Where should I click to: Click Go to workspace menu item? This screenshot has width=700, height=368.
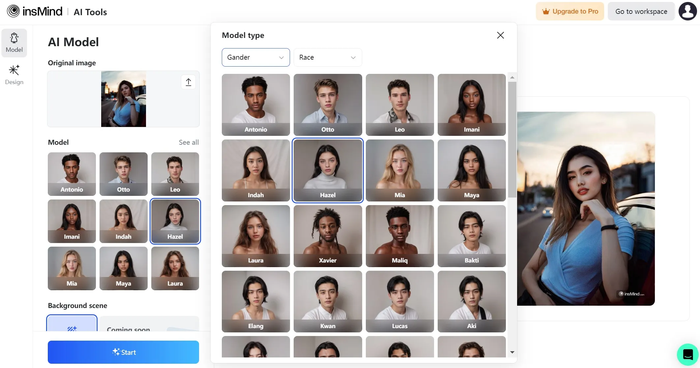click(641, 11)
